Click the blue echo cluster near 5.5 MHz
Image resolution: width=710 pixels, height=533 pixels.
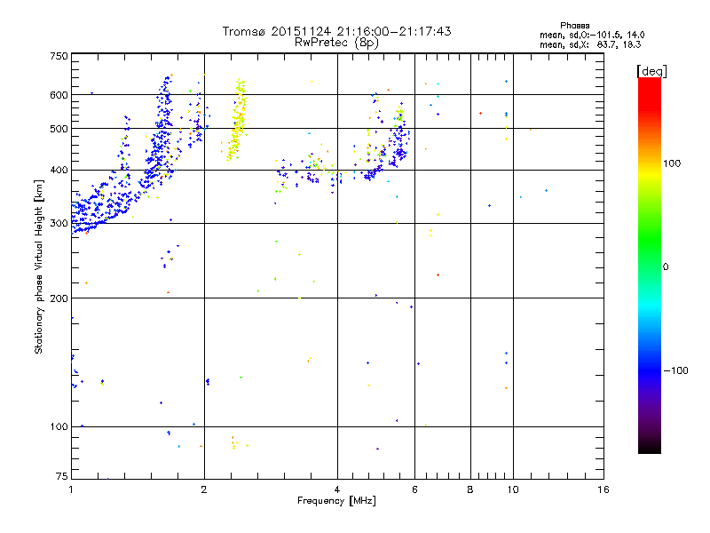coord(398,143)
